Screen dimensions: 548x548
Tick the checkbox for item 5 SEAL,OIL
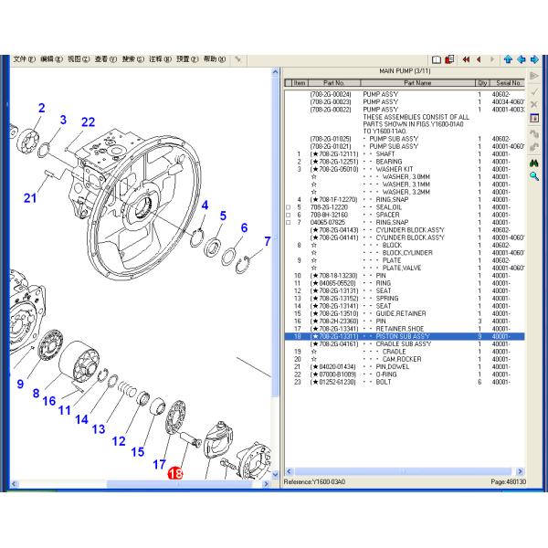point(289,207)
